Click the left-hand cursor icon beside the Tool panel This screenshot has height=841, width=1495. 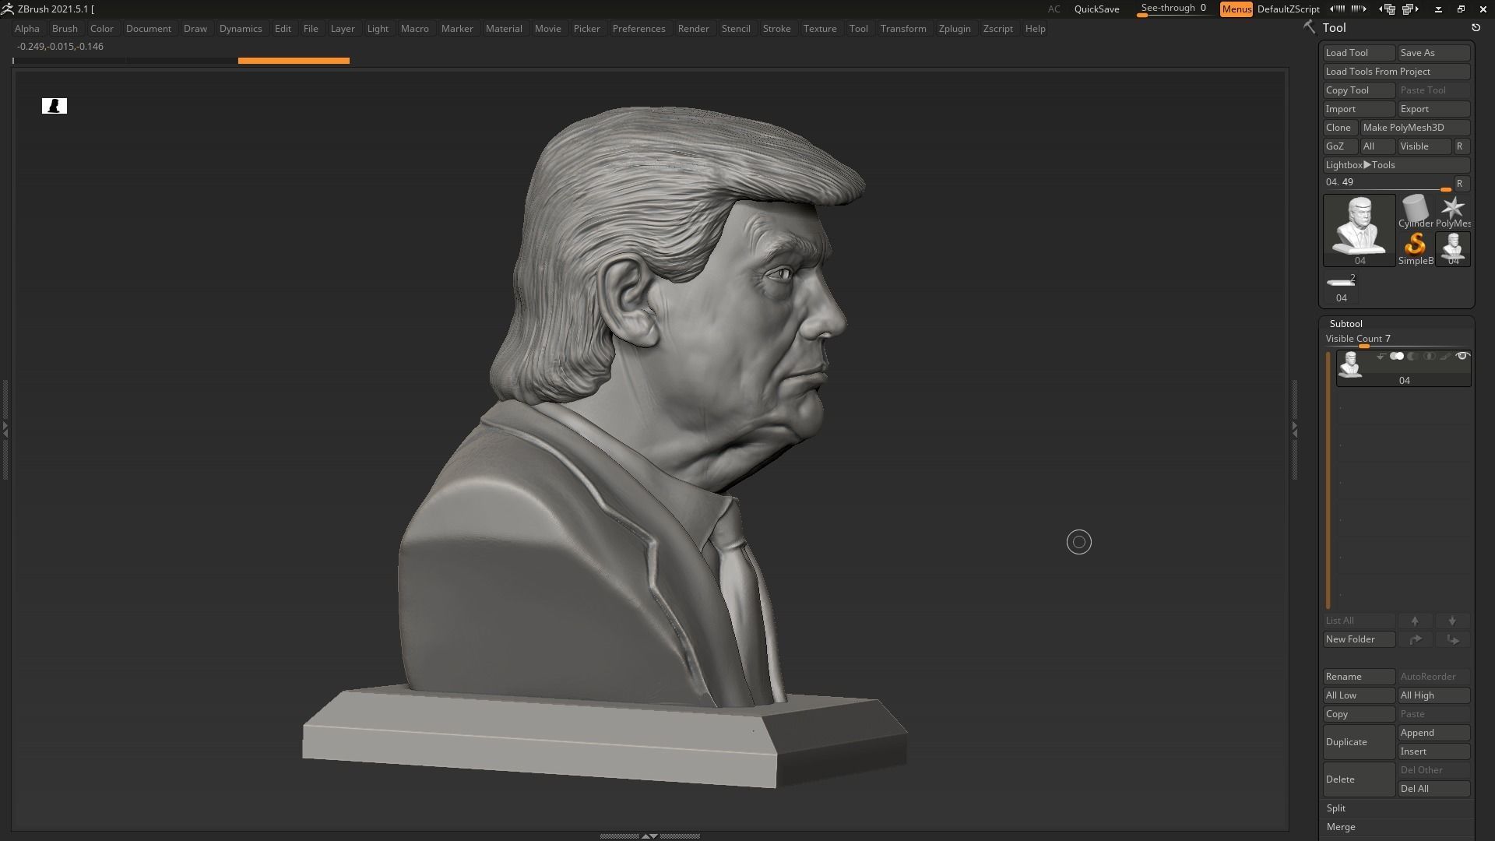(1307, 27)
